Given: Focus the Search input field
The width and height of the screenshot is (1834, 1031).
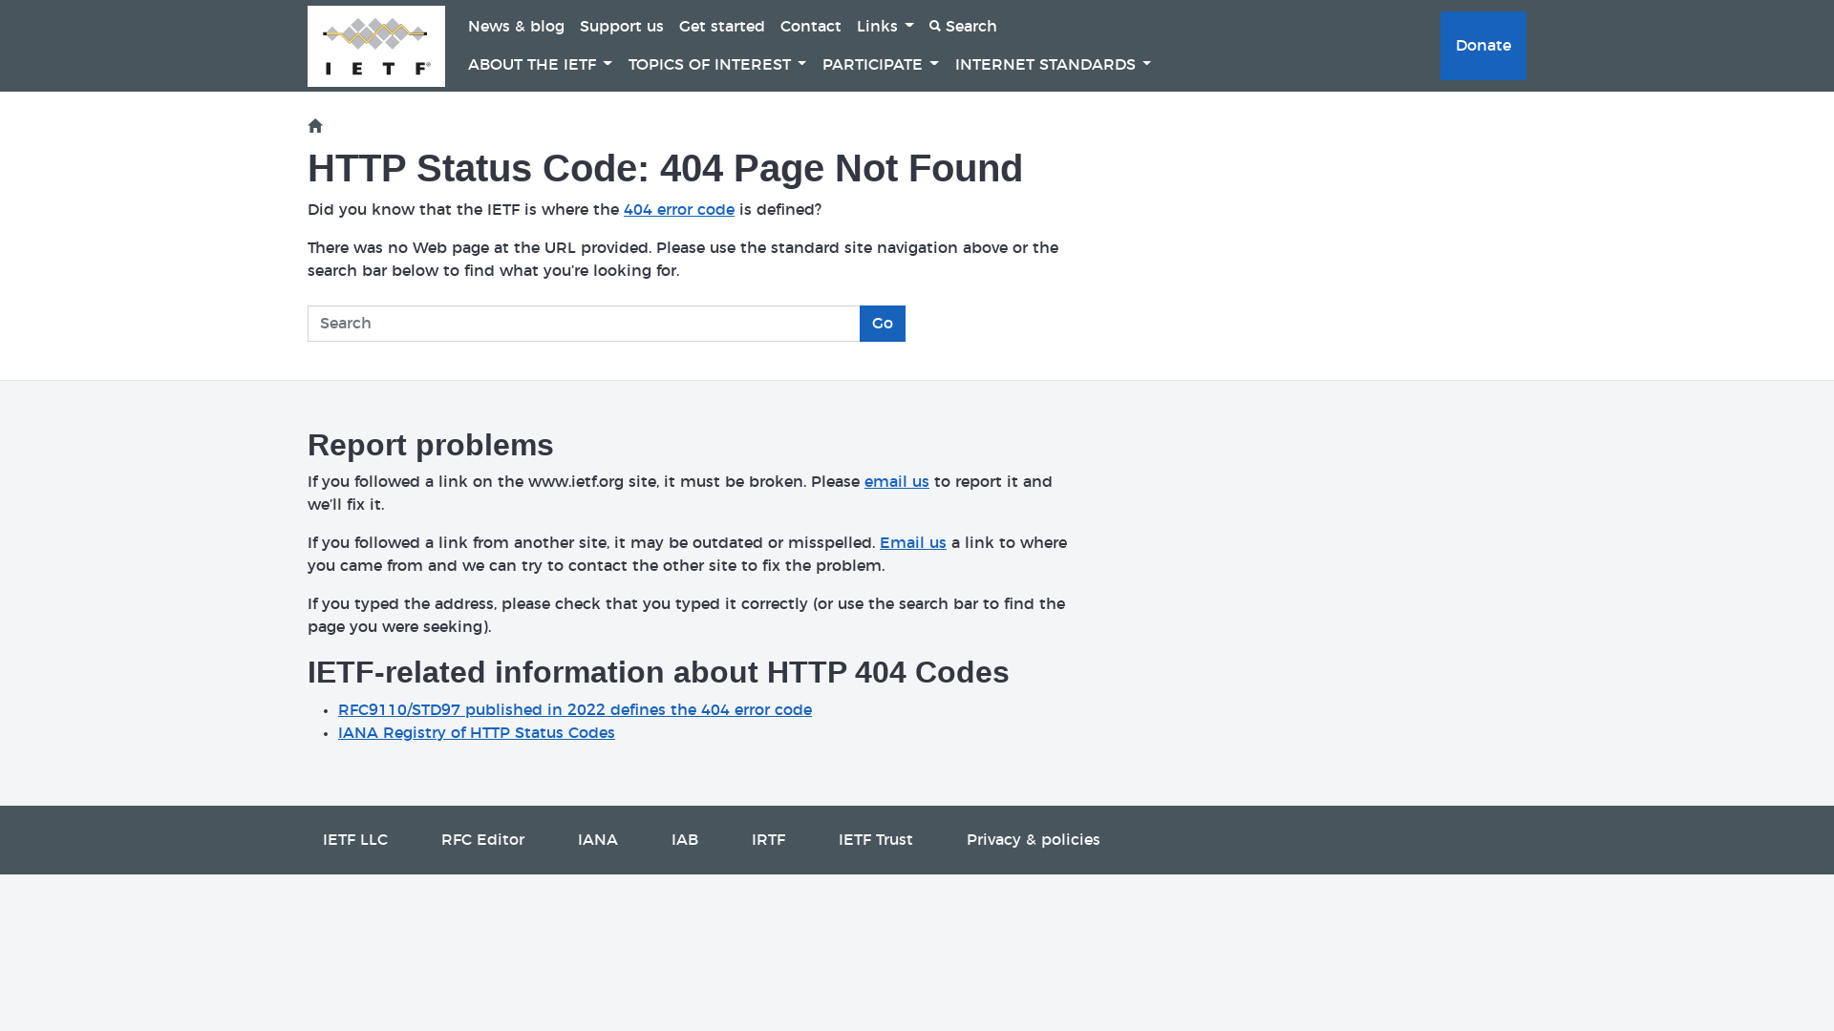Looking at the screenshot, I should pyautogui.click(x=584, y=324).
